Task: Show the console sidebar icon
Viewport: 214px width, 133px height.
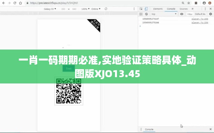Action: [141, 14]
